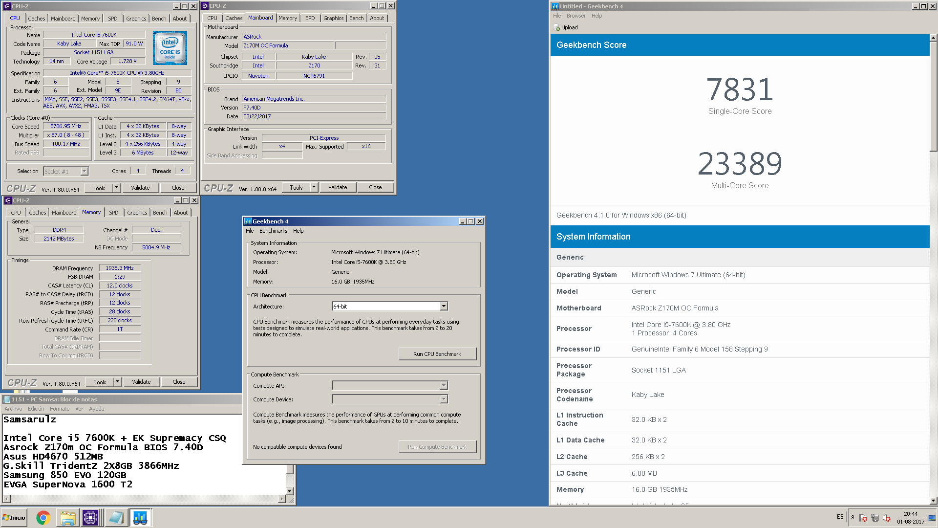Click Notepad horizontal scrollbar right arrow
Image resolution: width=938 pixels, height=528 pixels.
coord(282,499)
